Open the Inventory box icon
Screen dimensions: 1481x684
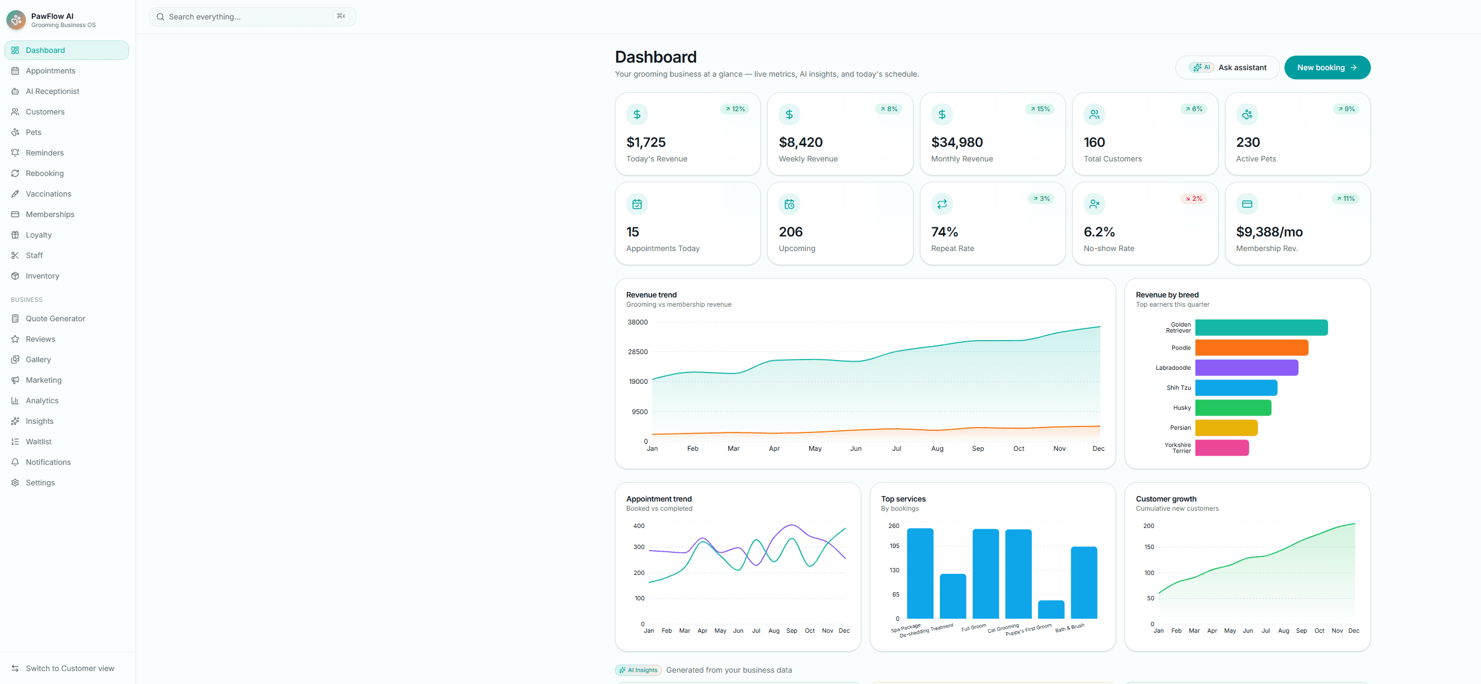[16, 276]
